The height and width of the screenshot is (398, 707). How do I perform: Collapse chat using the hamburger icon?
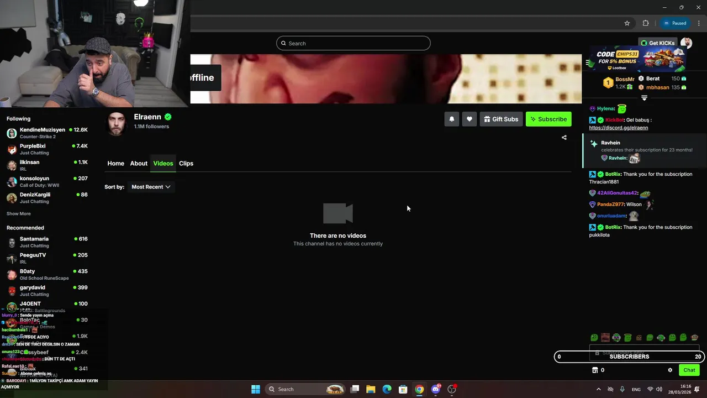tap(588, 62)
